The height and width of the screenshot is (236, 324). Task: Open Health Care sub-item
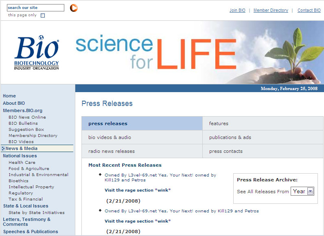22,162
